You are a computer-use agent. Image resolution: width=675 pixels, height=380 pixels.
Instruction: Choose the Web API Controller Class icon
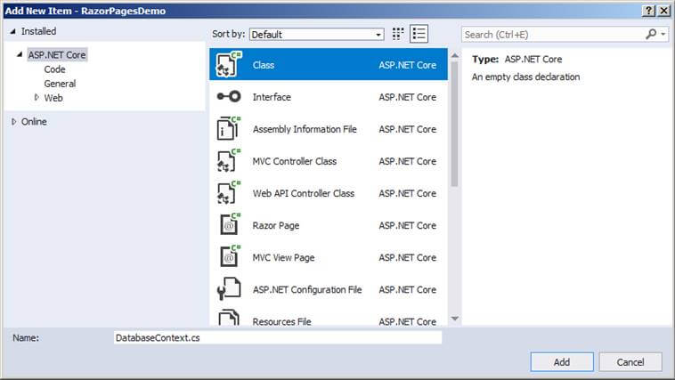tap(228, 193)
